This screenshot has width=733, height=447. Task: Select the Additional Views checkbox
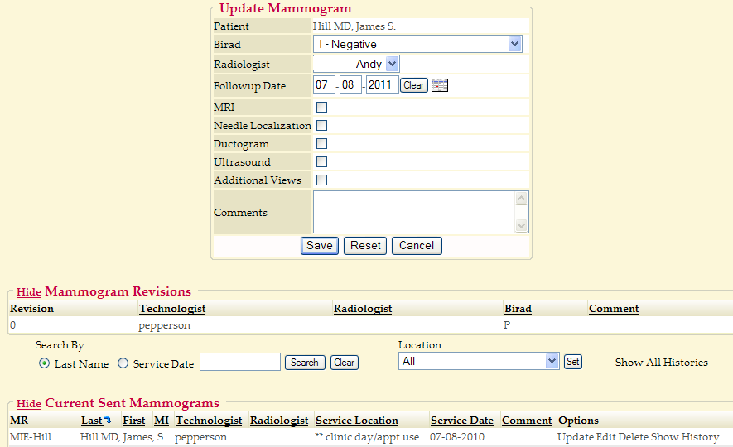pos(321,180)
